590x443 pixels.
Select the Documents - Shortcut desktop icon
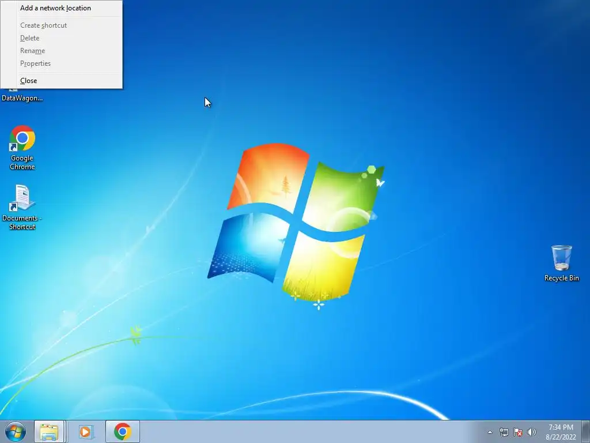pyautogui.click(x=22, y=207)
